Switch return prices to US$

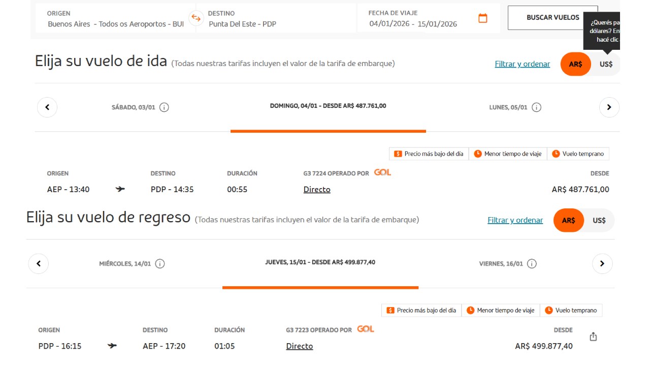(599, 220)
